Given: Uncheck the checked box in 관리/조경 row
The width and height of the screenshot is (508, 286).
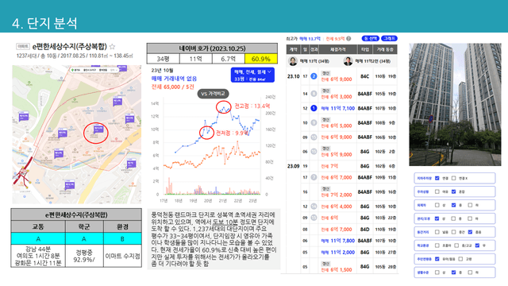Looking at the screenshot, I should pos(437,218).
